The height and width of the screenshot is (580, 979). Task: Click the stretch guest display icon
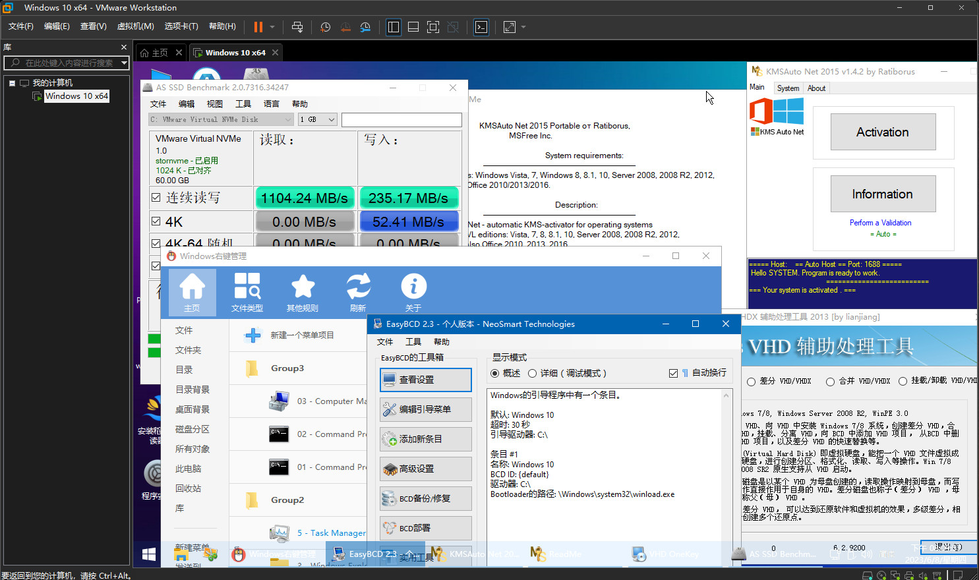pos(510,27)
